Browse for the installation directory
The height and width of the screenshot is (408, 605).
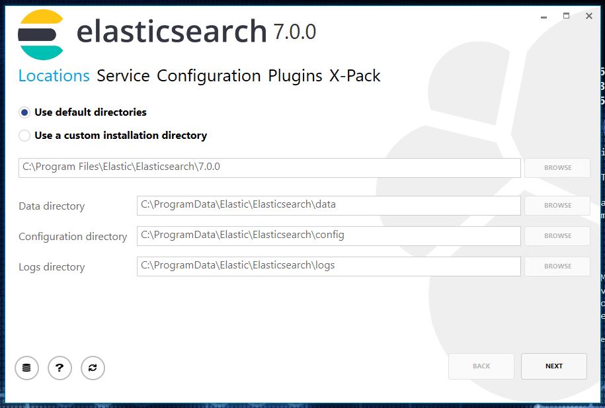pyautogui.click(x=557, y=168)
